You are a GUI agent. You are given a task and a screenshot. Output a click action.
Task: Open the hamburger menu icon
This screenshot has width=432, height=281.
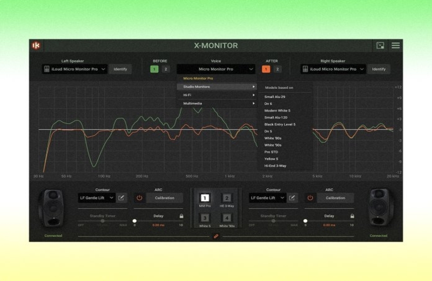tap(396, 45)
